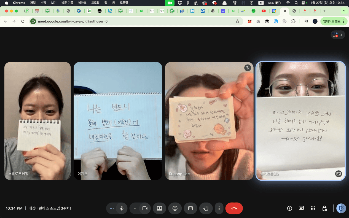Expand tab search dropdown arrow

click(344, 11)
